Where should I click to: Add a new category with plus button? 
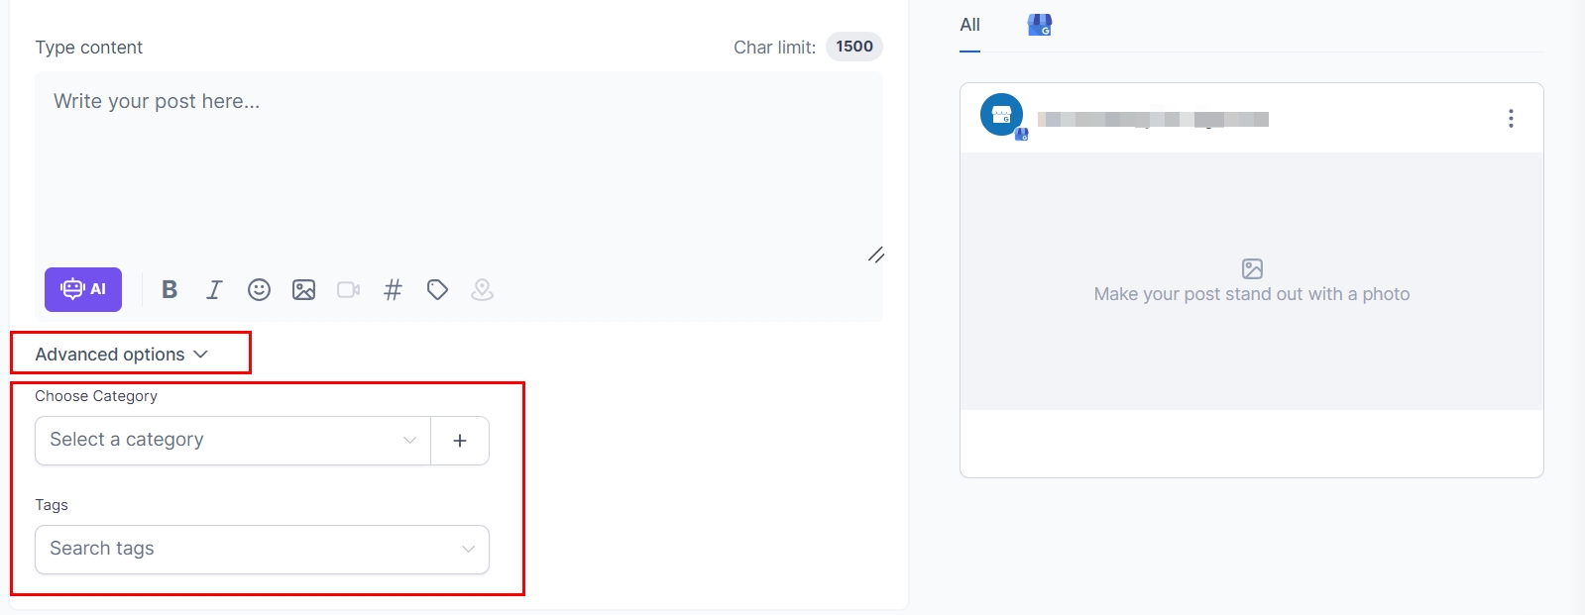pyautogui.click(x=460, y=441)
